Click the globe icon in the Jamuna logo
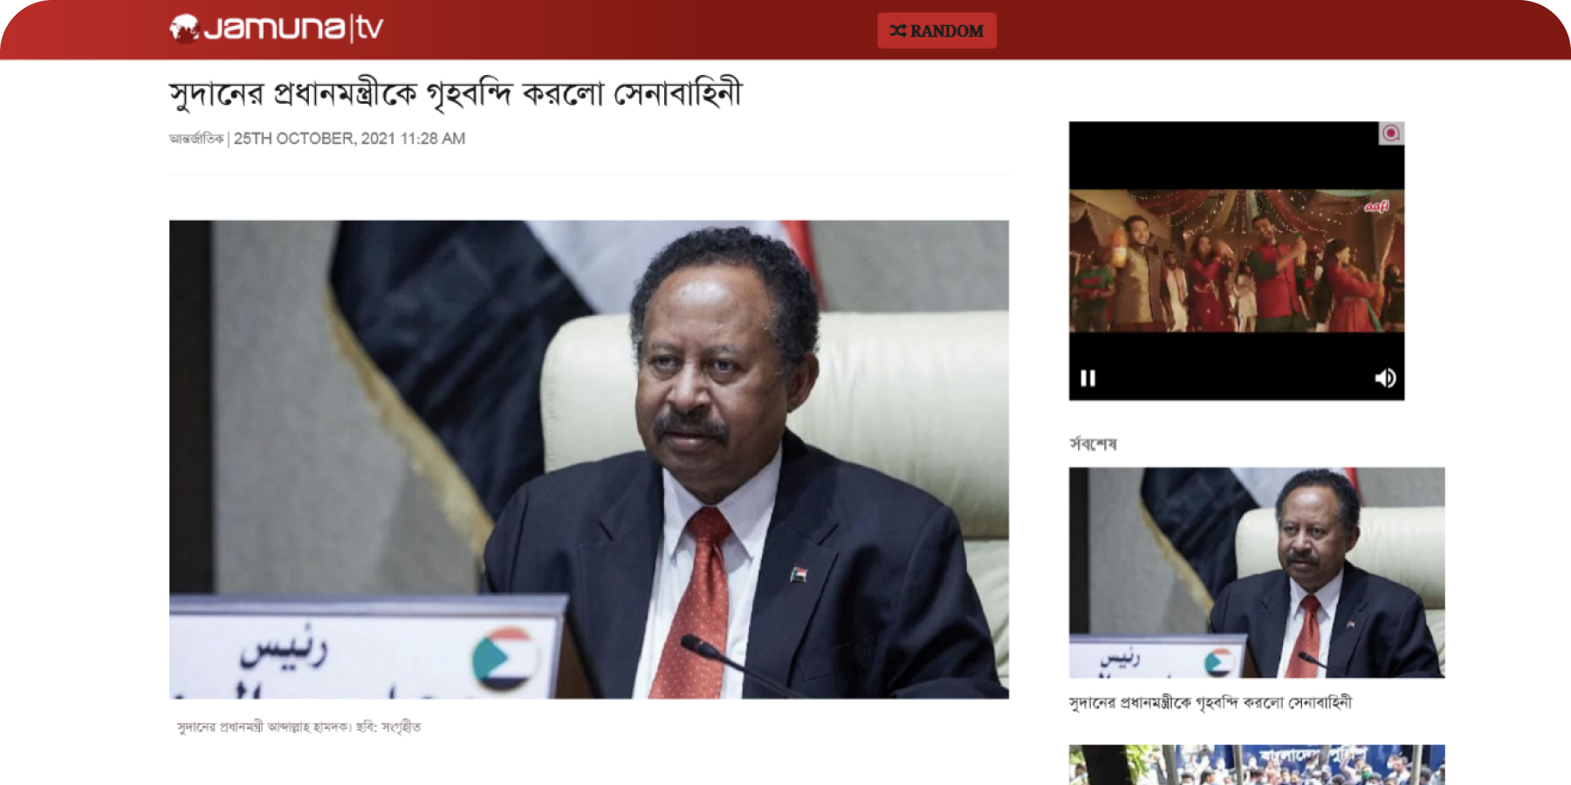Screen dimensions: 1571x785 click(x=184, y=29)
